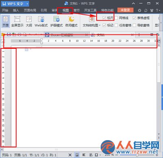Enable the 导航窗格 navigation pane checkbox
The image size is (163, 158).
pyautogui.click(x=134, y=25)
